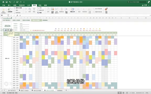Click the 重新应用 filter button
The height and width of the screenshot is (94, 151).
point(41,10)
